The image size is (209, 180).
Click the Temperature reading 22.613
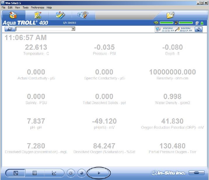pyautogui.click(x=36, y=47)
